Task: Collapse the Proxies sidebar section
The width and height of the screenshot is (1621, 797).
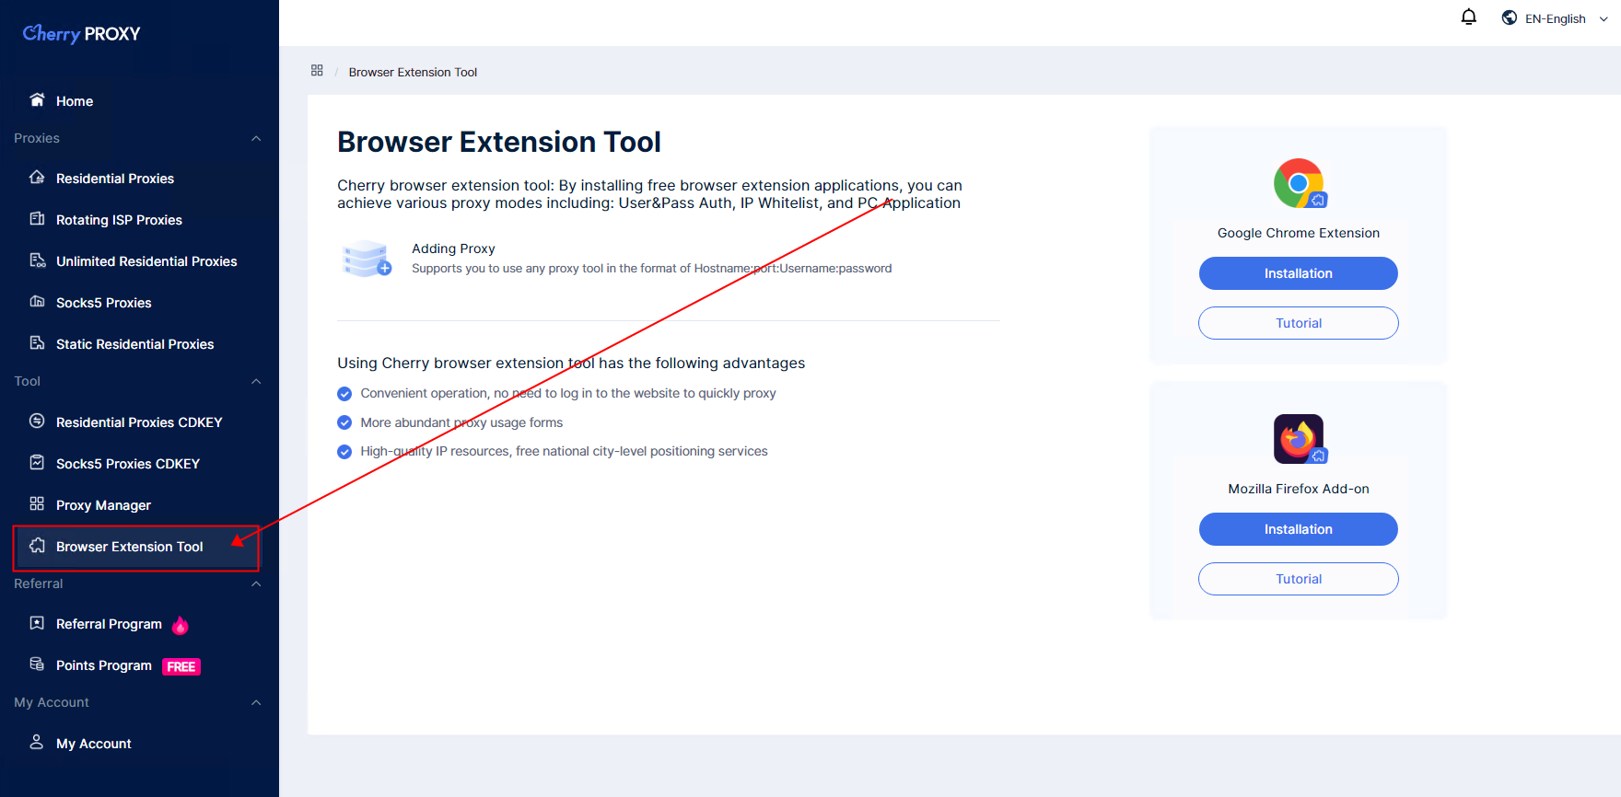Action: tap(256, 139)
